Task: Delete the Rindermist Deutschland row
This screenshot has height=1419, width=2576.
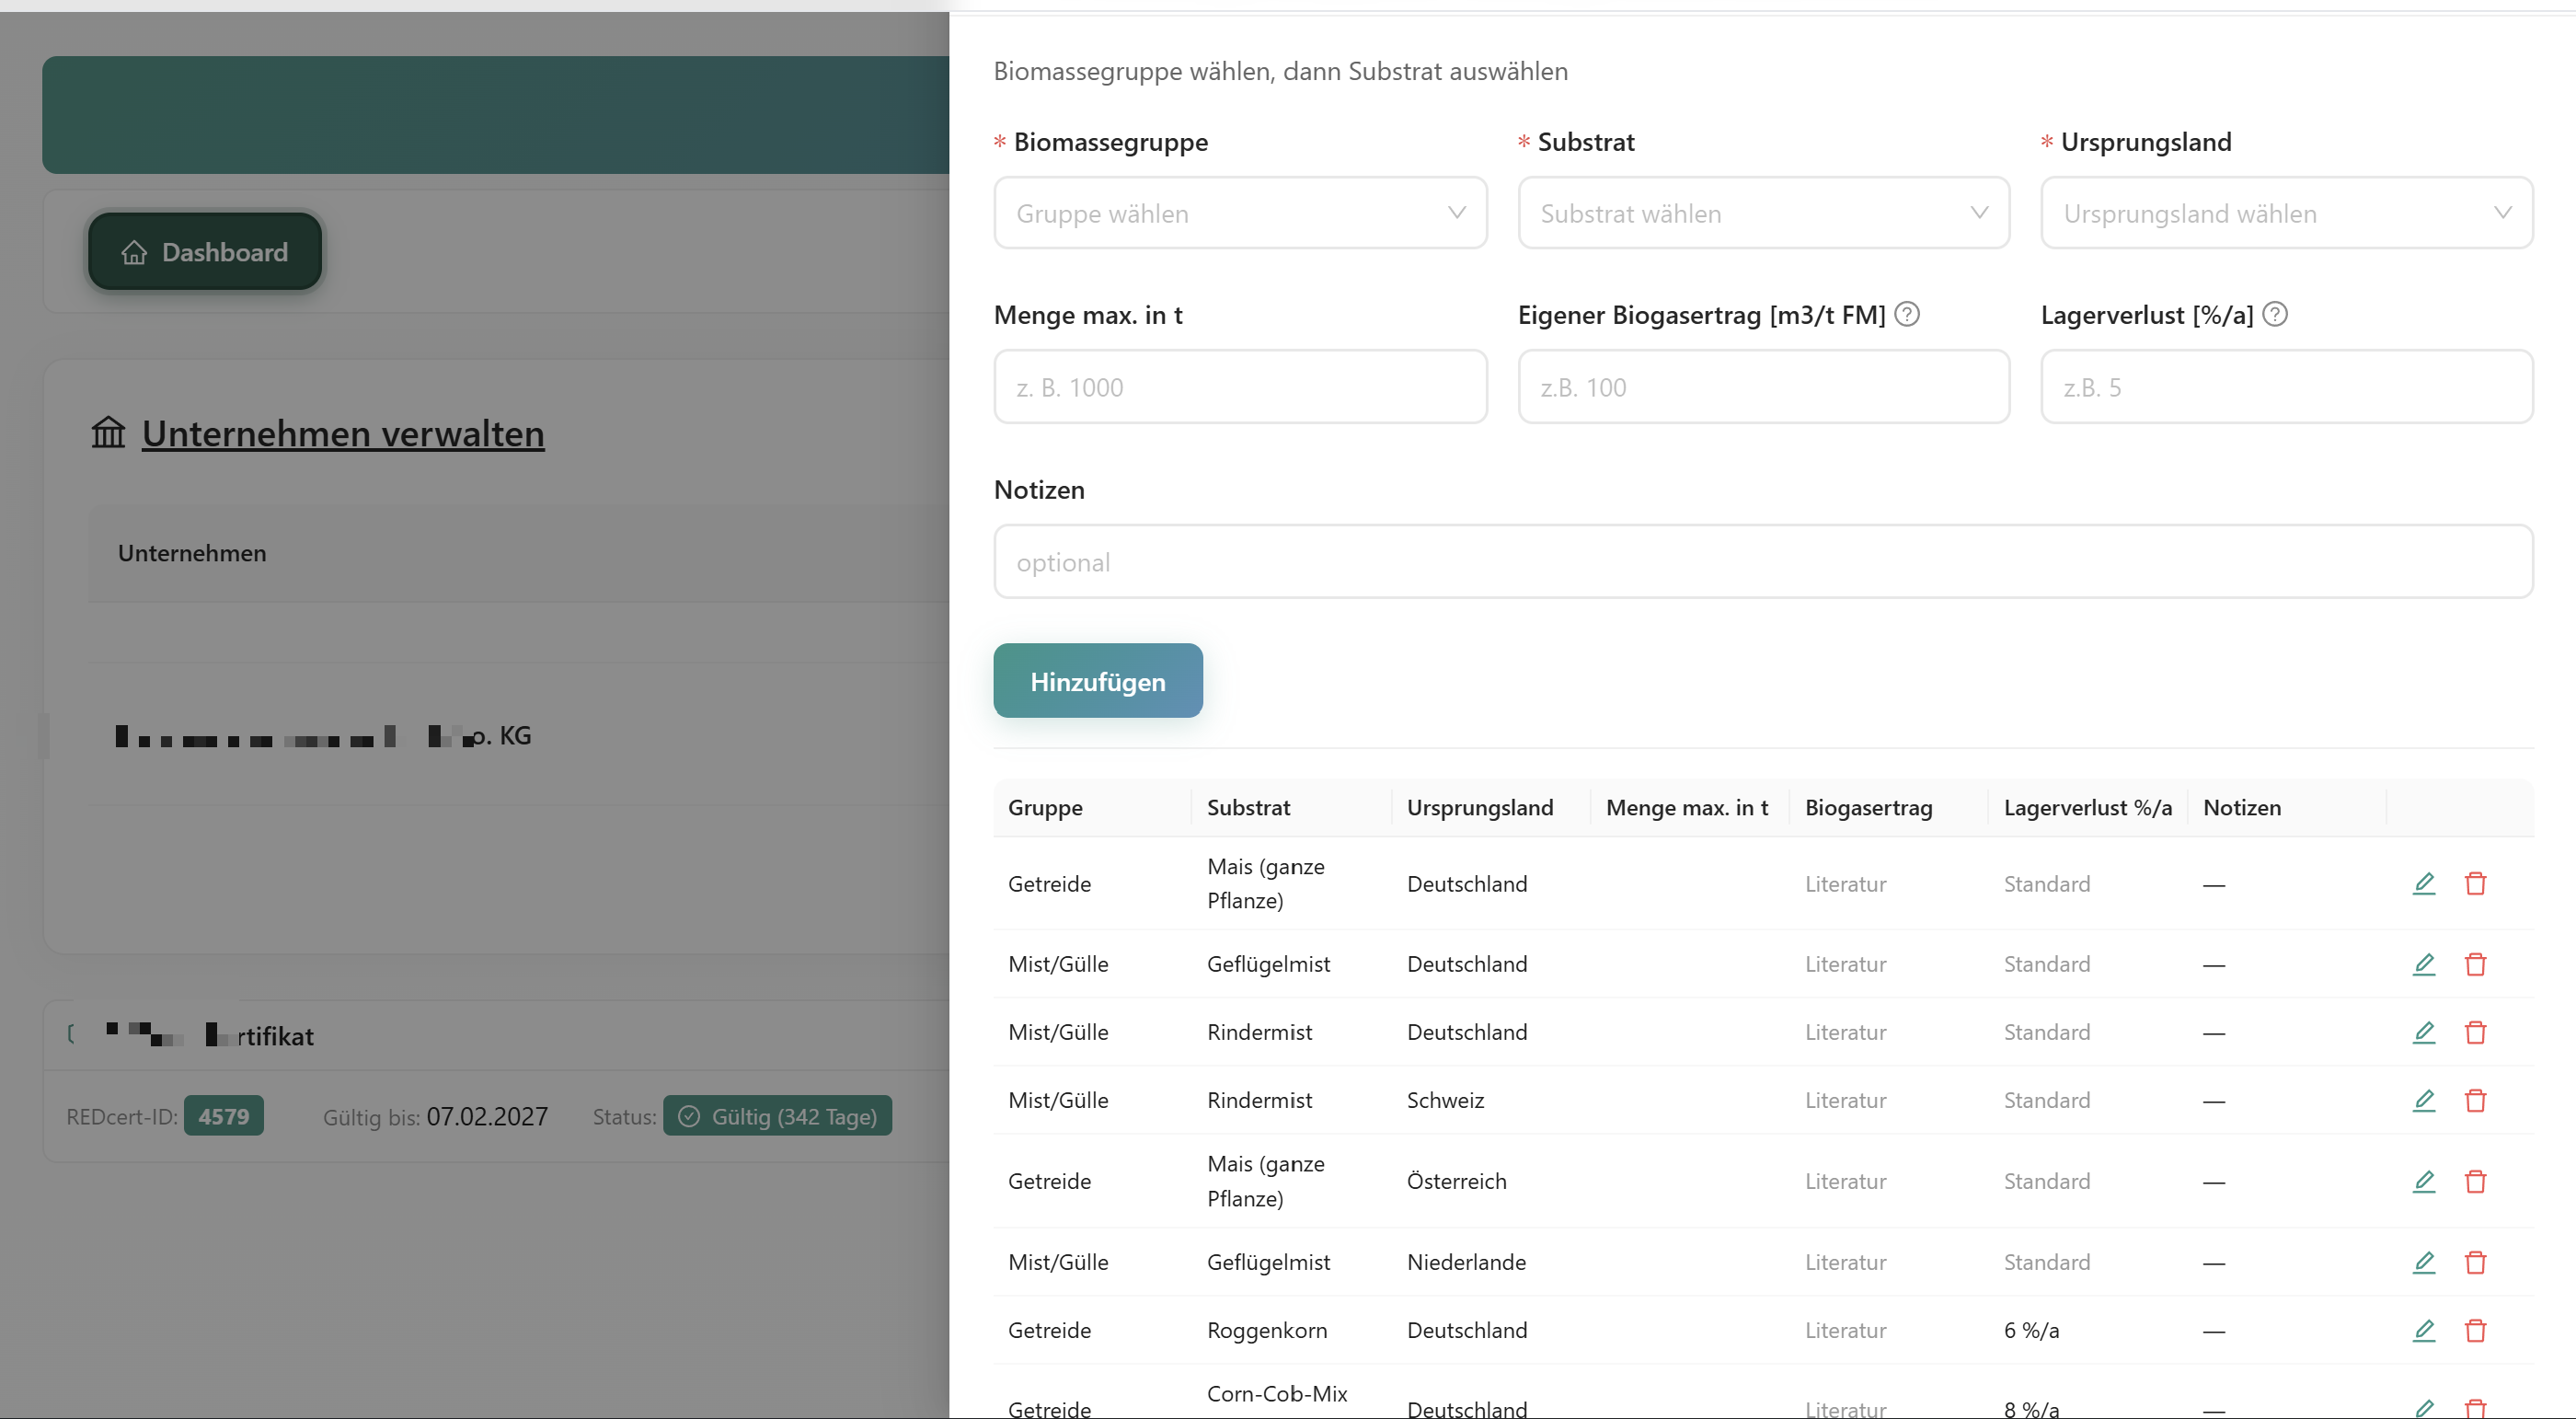Action: [x=2475, y=1032]
